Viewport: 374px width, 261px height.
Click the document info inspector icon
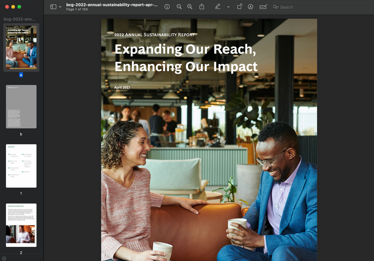tap(167, 7)
